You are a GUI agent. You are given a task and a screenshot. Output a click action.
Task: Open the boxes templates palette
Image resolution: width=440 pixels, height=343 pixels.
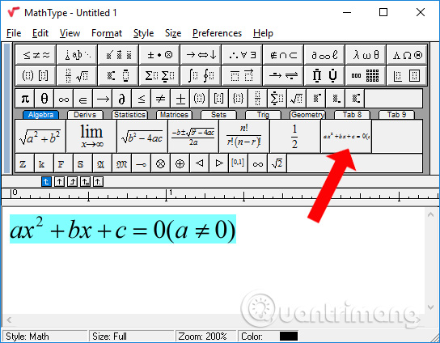pyautogui.click(x=407, y=75)
